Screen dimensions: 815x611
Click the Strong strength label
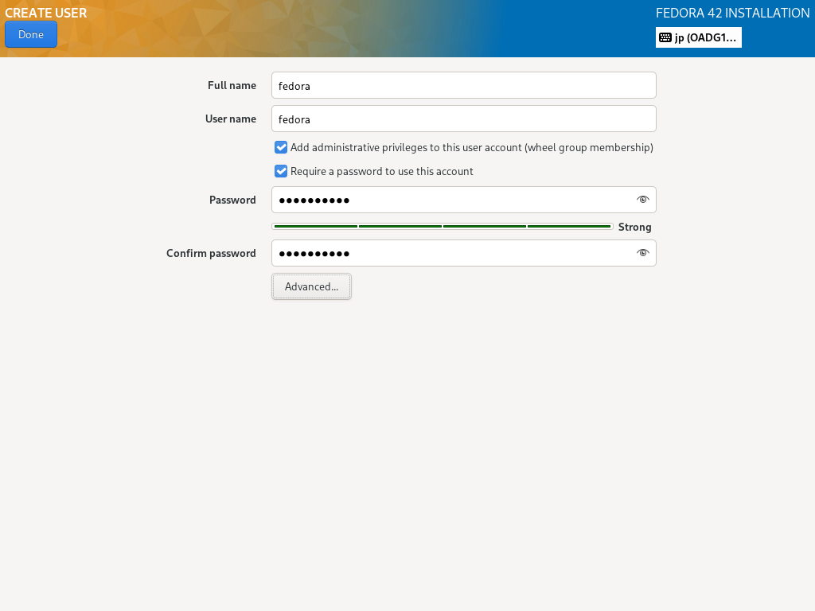point(634,227)
